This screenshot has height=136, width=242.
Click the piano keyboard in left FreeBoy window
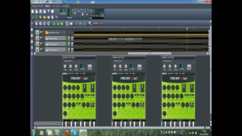click(x=79, y=124)
